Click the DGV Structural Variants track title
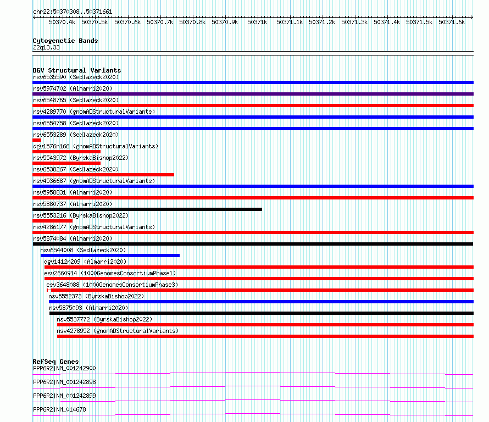Screen dimensions: 489x422 [77, 70]
